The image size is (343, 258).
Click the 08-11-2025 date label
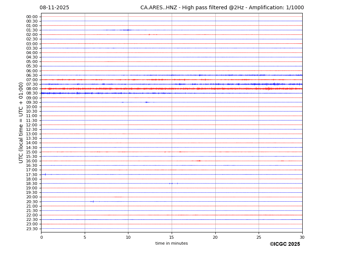(54, 8)
